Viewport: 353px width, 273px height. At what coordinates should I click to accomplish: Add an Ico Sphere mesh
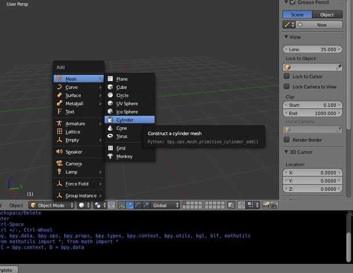pos(130,112)
